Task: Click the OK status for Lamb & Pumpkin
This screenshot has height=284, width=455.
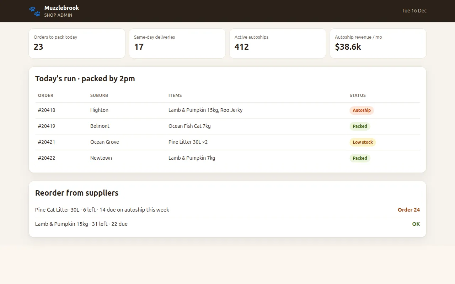Action: (x=416, y=224)
